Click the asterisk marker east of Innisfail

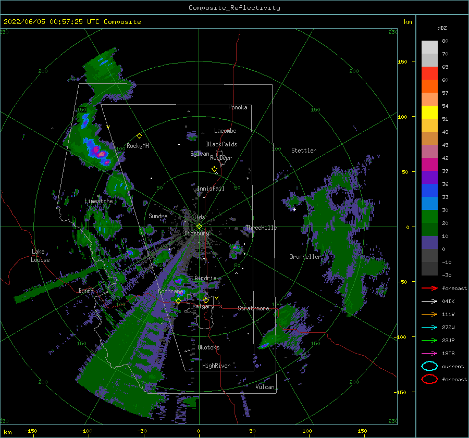pos(248,179)
